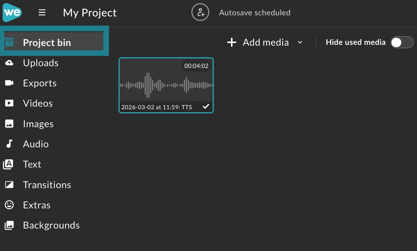Click the Autosave scheduled status text
Screen dimensions: 417x251
pyautogui.click(x=255, y=12)
